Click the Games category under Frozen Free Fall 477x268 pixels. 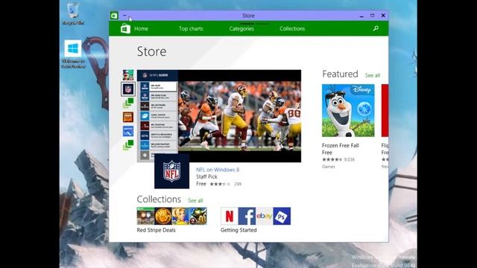(x=328, y=167)
